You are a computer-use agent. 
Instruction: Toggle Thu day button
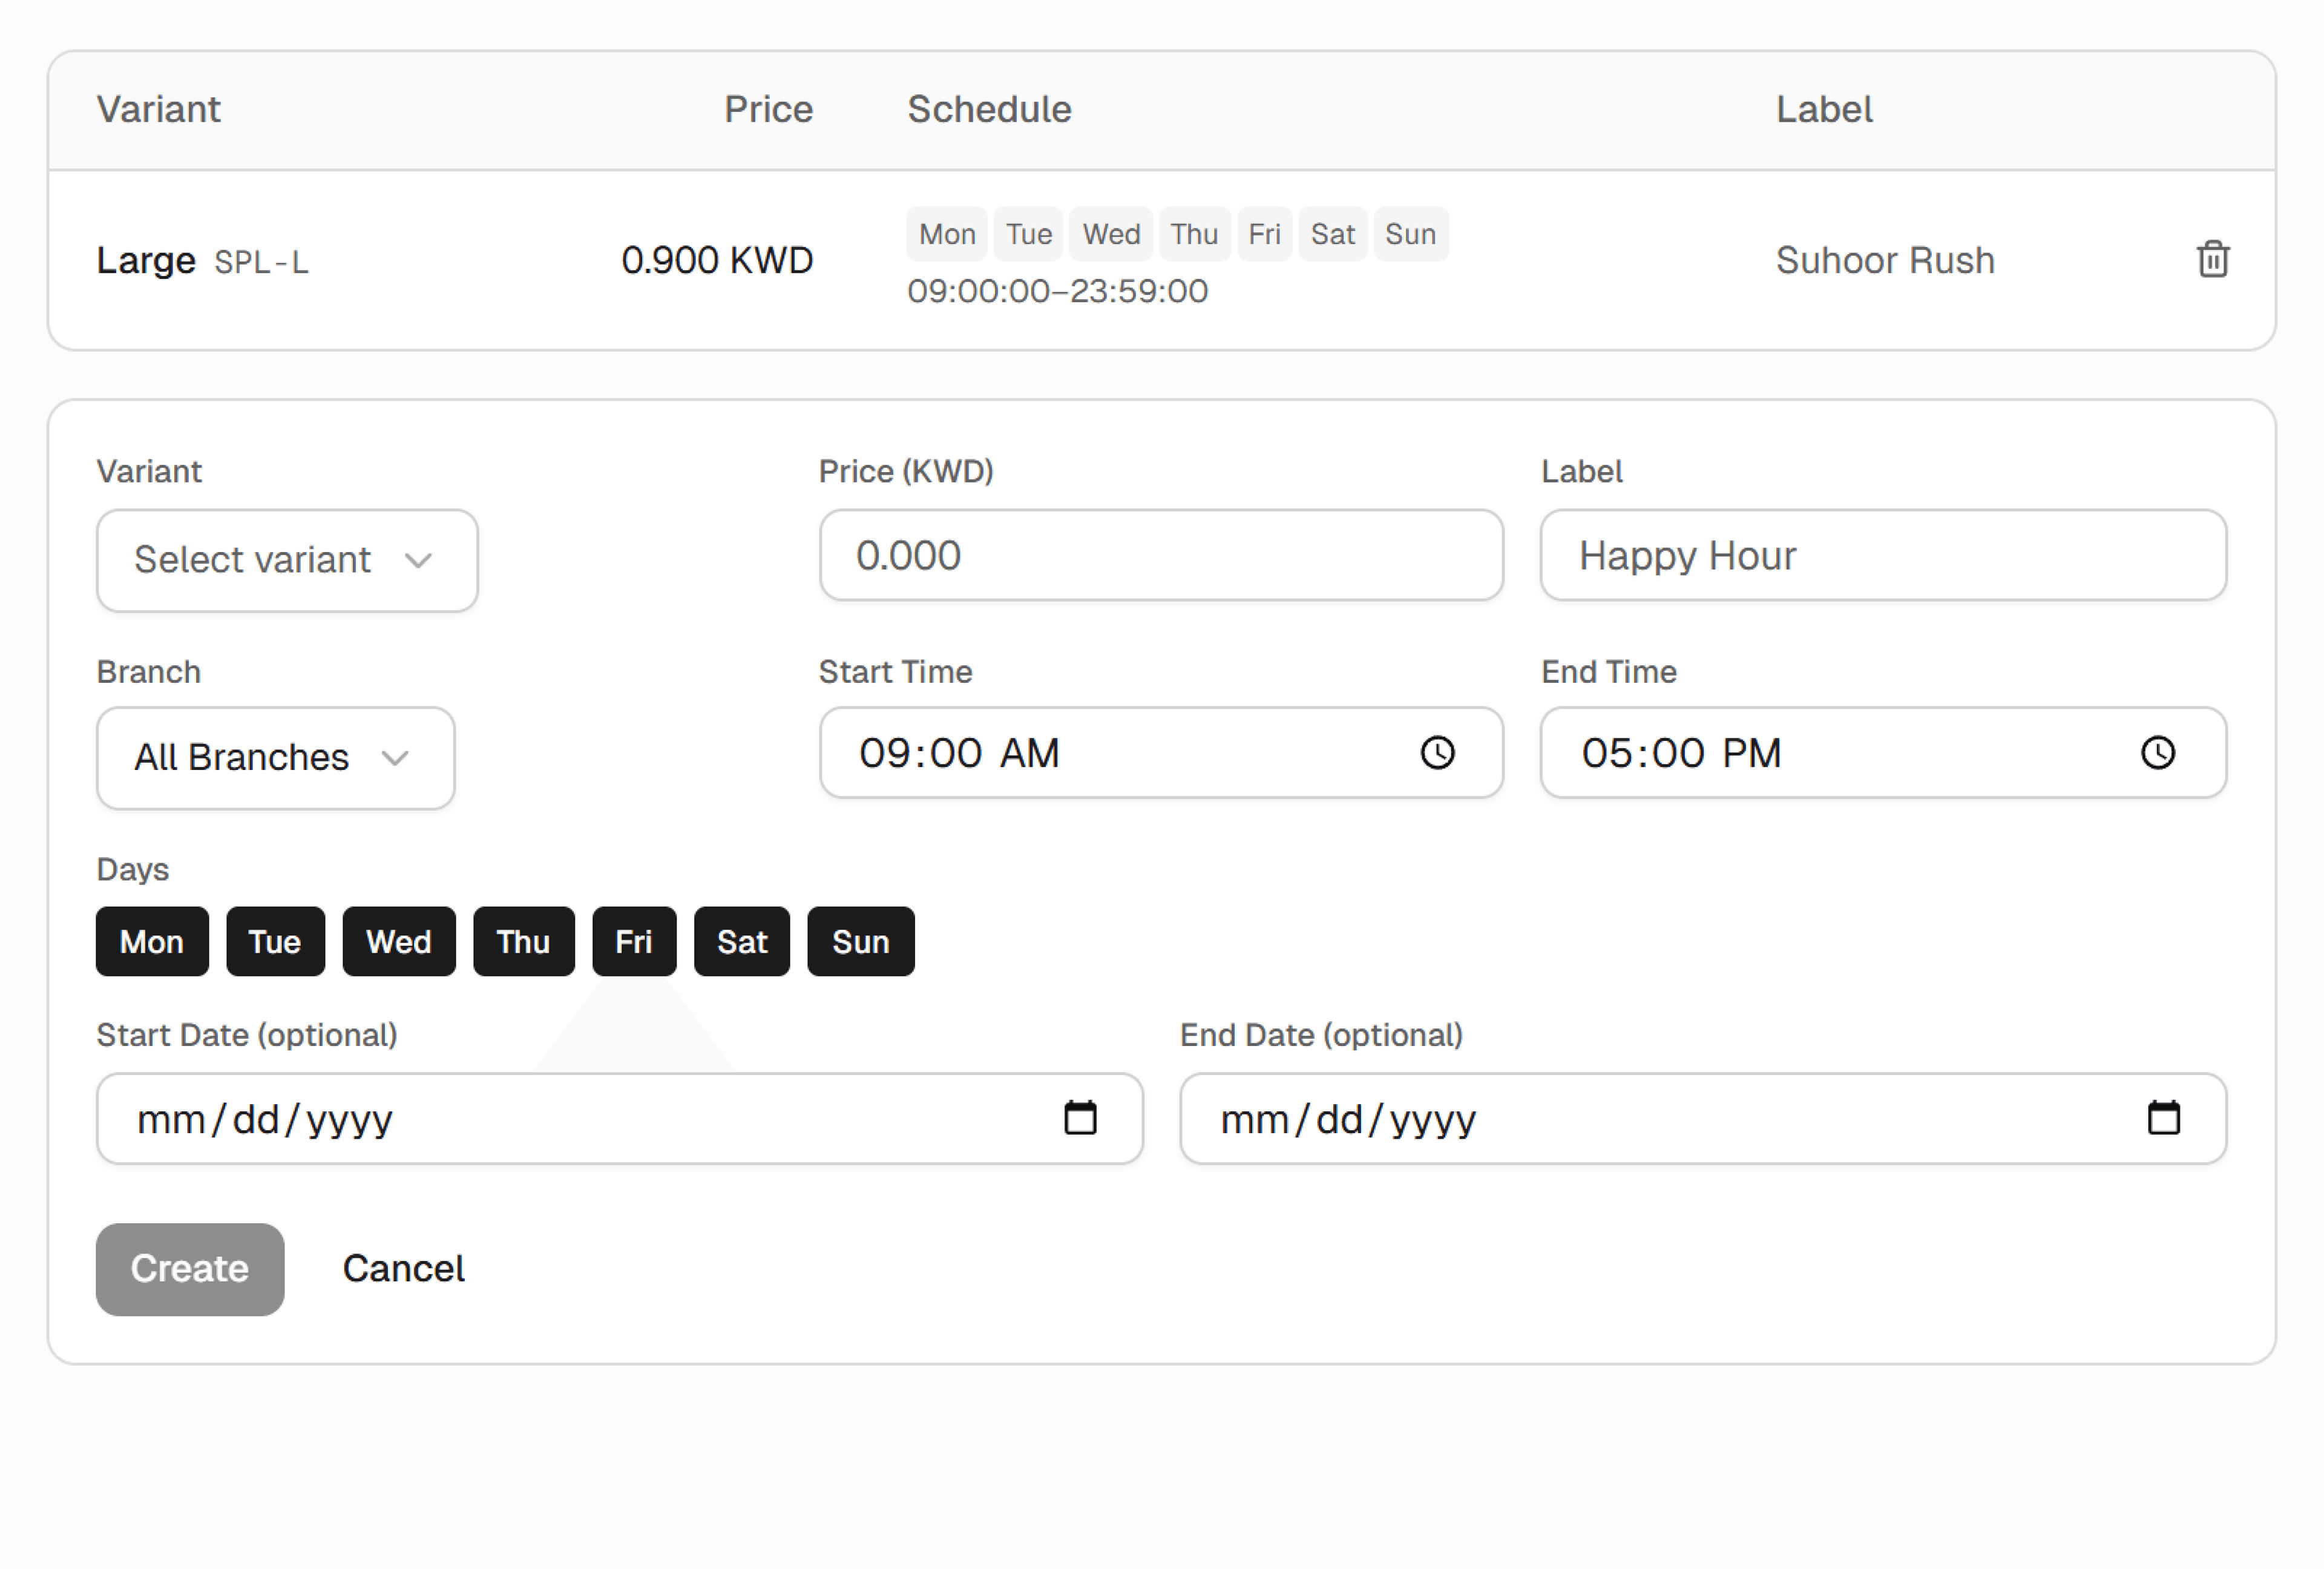[x=523, y=941]
